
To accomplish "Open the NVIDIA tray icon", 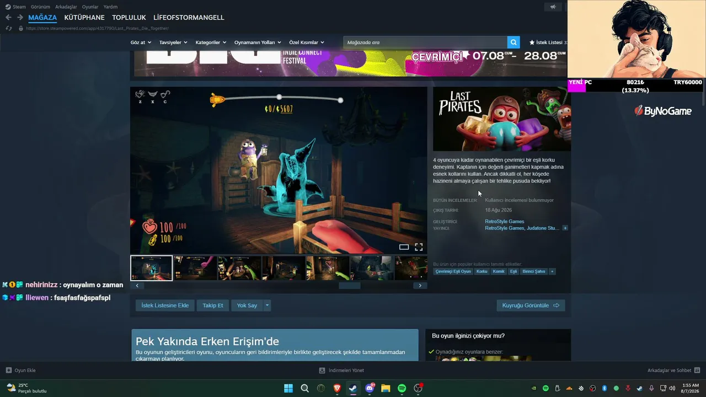I will pos(533,388).
